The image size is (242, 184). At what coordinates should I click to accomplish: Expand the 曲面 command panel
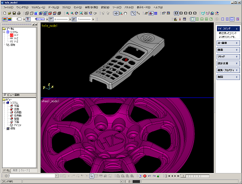228,50
